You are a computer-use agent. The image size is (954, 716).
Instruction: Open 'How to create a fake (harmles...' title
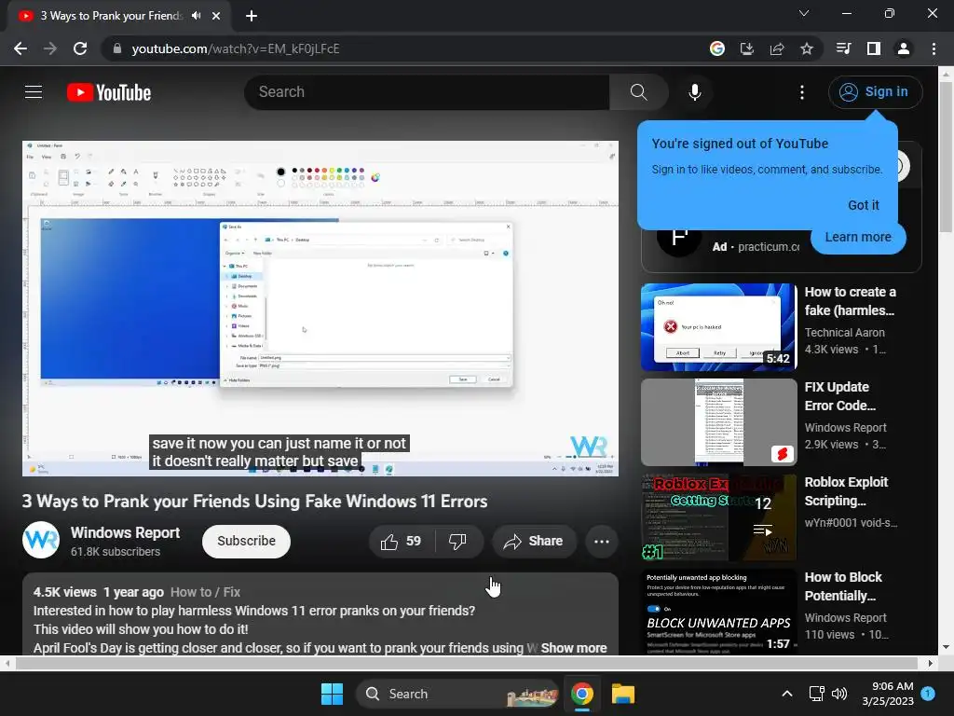click(850, 301)
